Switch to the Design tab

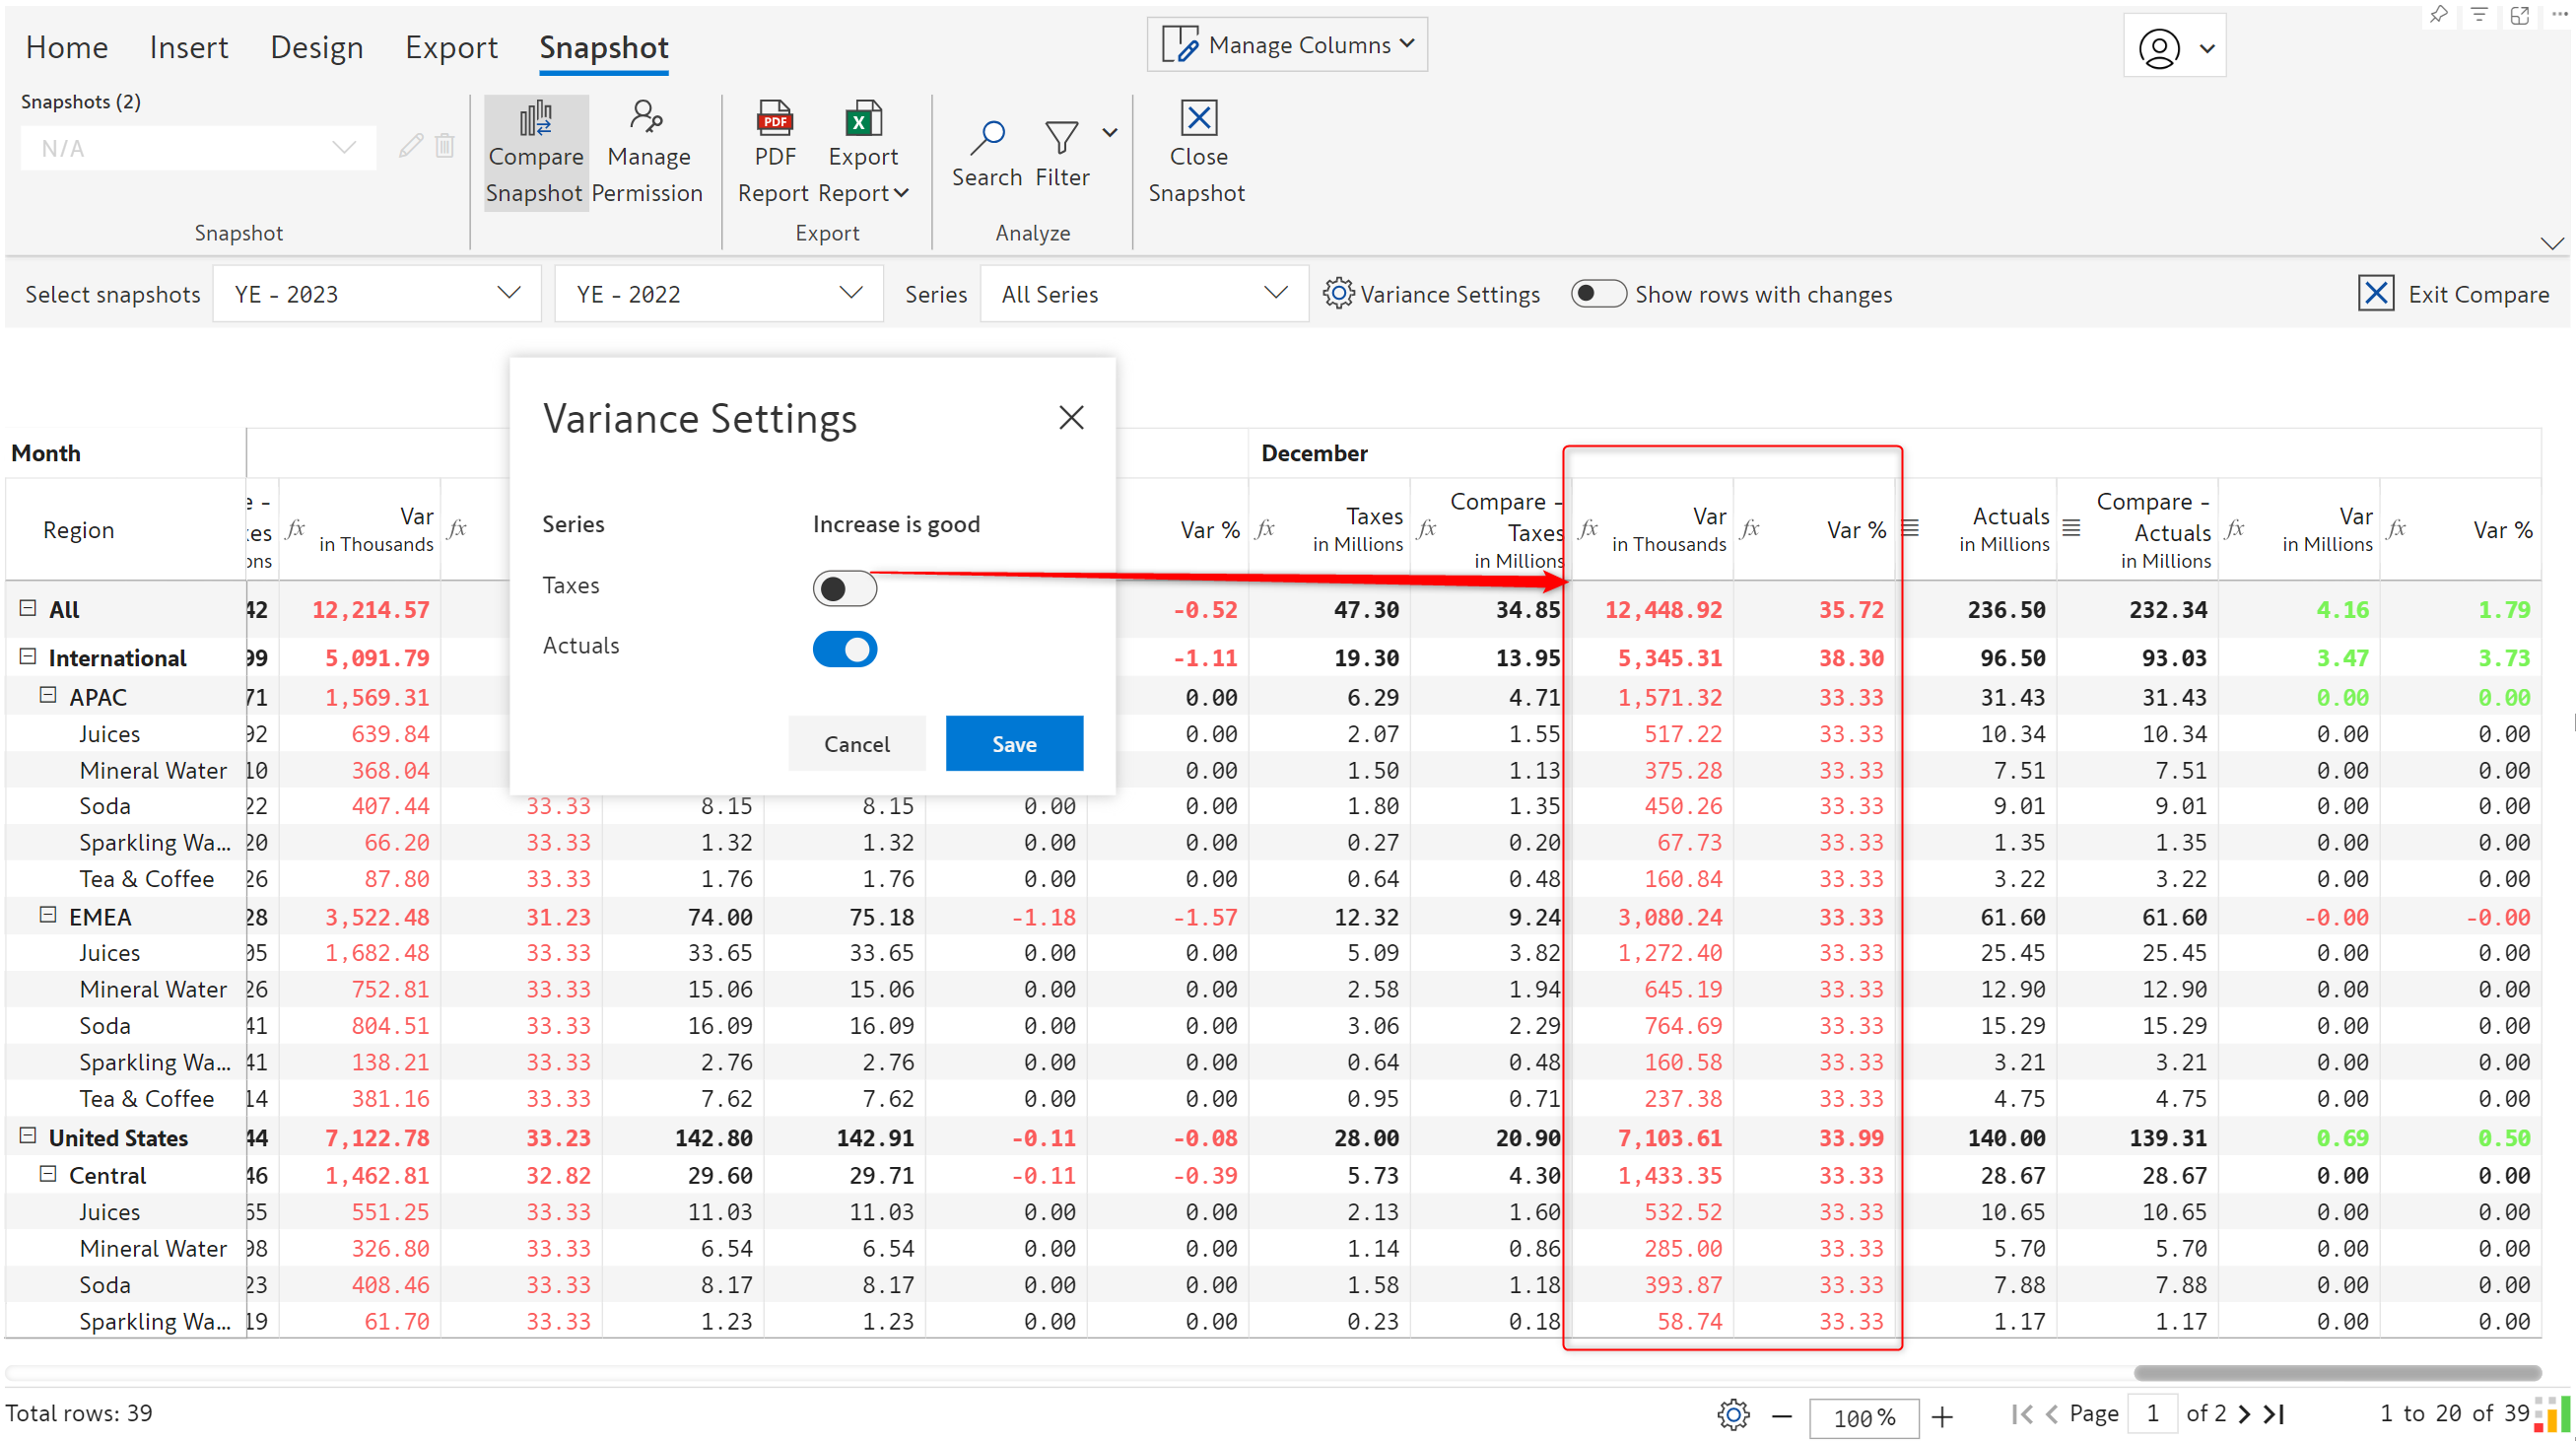[316, 47]
